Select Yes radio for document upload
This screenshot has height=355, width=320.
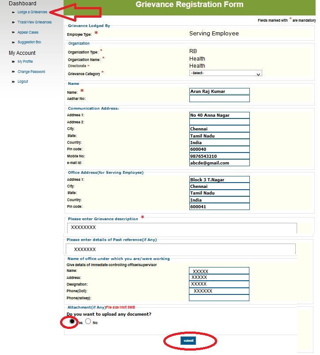pos(72,322)
